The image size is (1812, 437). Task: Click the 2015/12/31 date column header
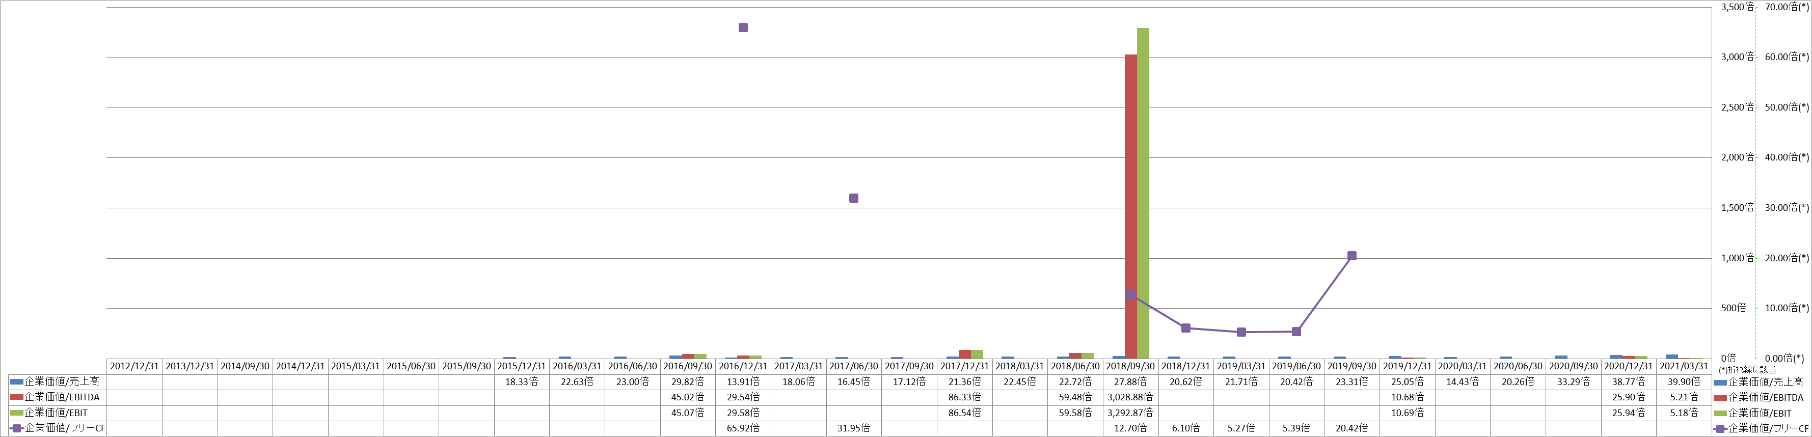tap(522, 366)
